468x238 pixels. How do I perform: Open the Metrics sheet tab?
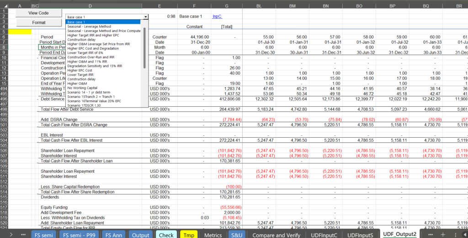(213, 235)
